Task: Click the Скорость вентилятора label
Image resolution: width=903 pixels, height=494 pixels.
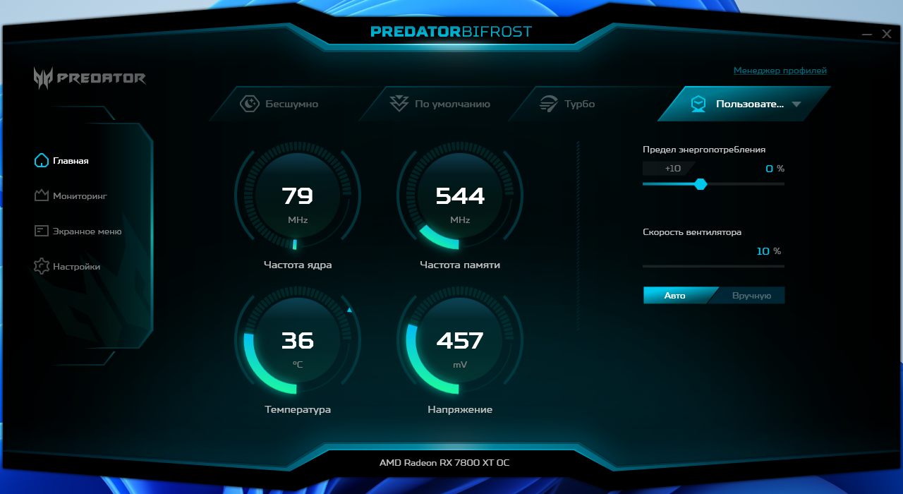Action: (x=692, y=232)
